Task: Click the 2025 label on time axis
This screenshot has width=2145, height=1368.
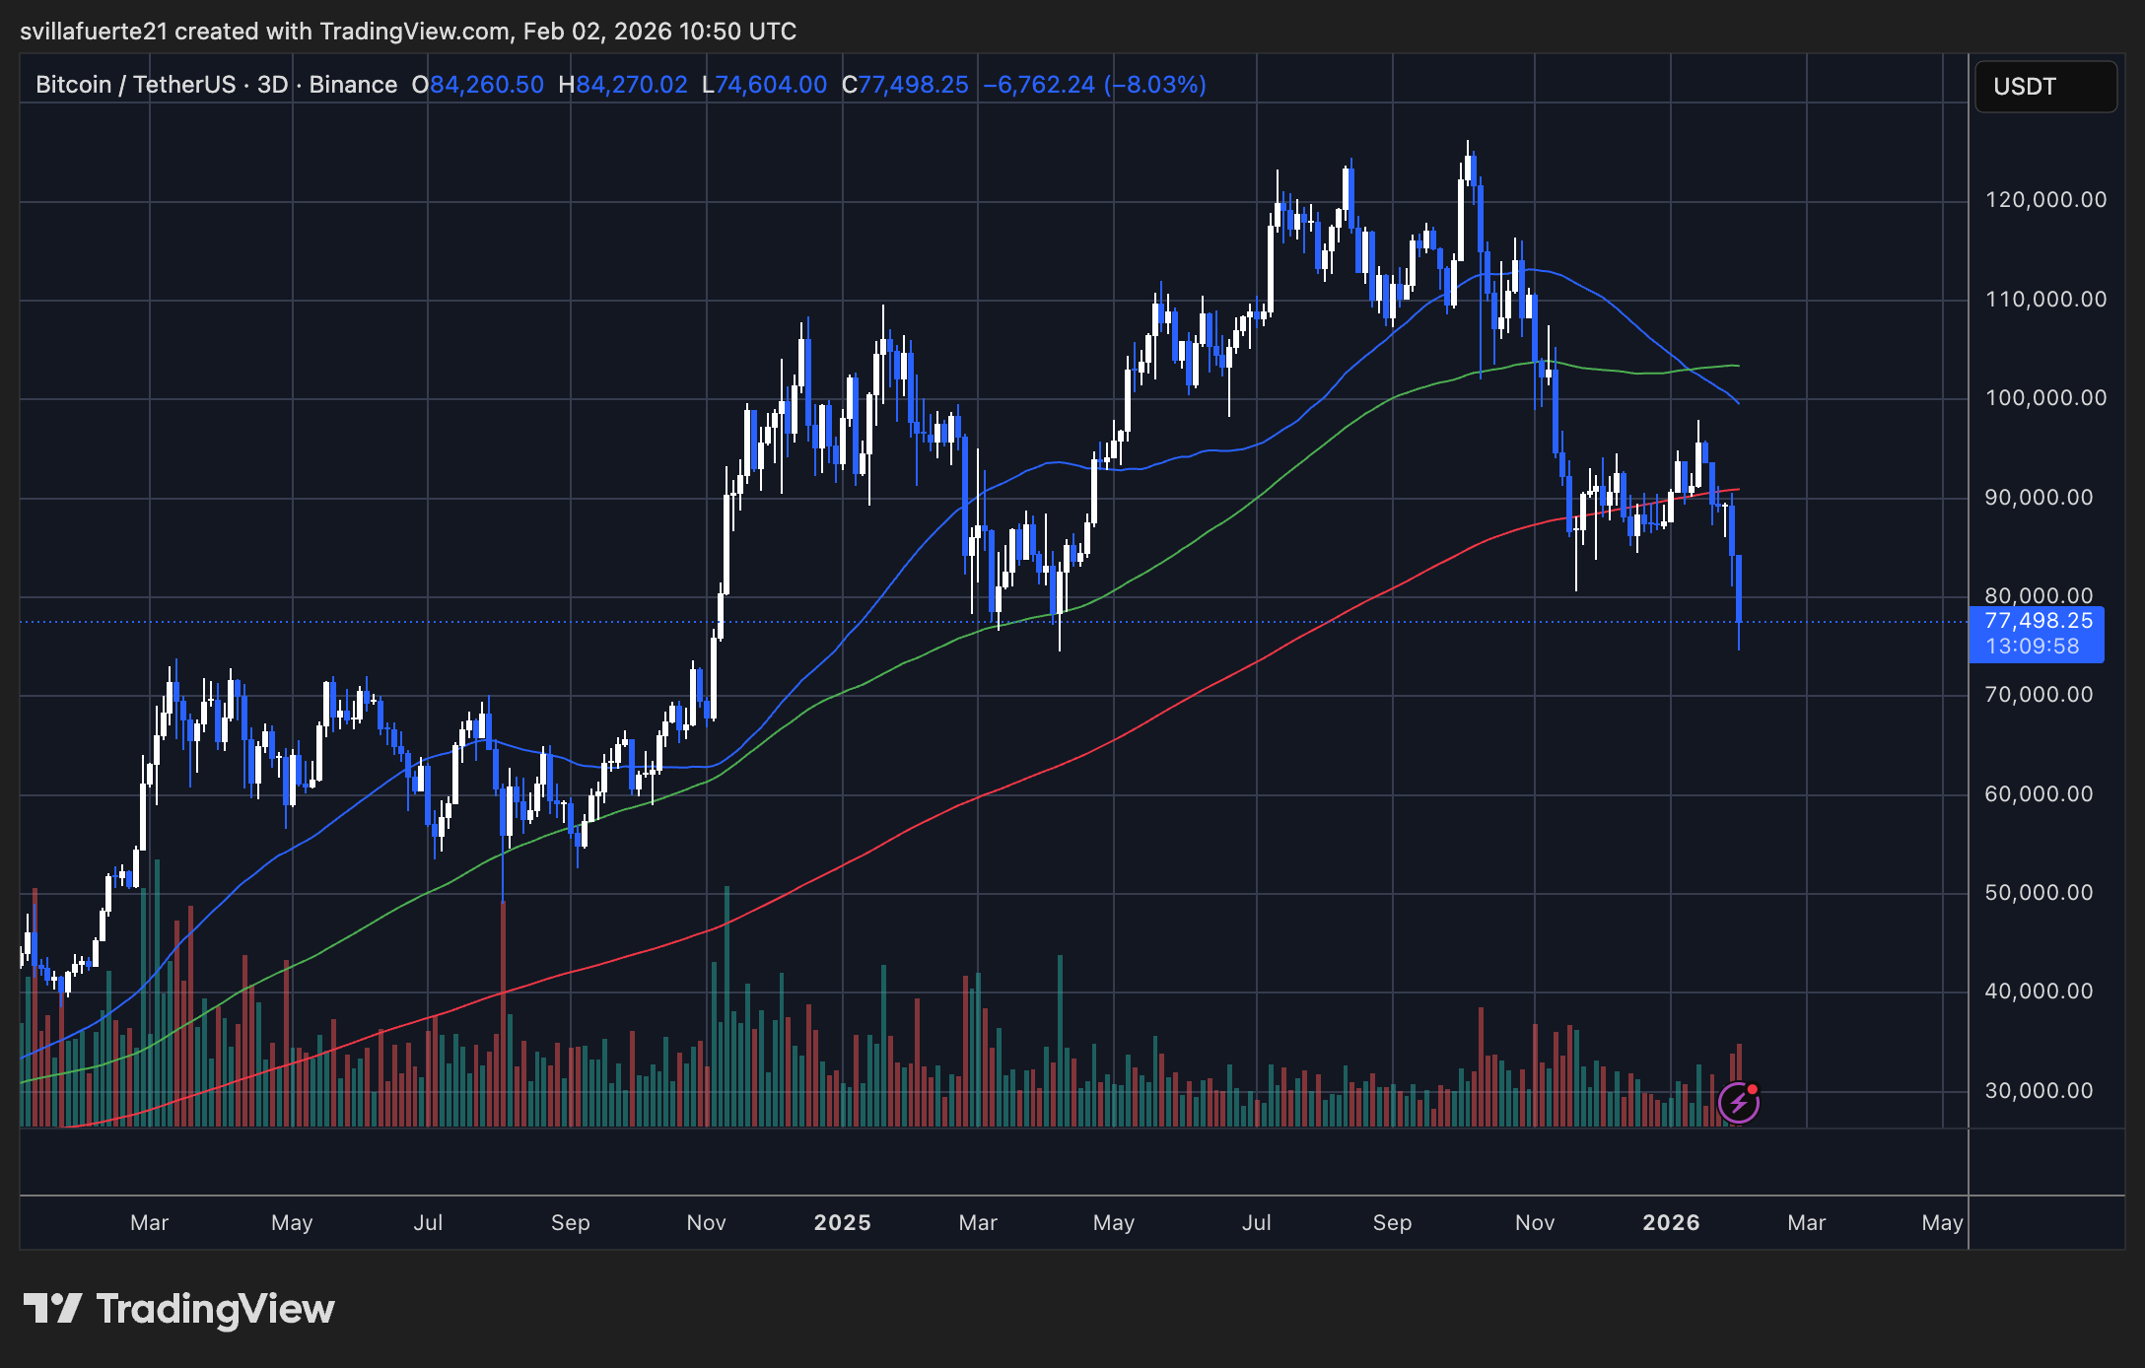Action: click(842, 1222)
